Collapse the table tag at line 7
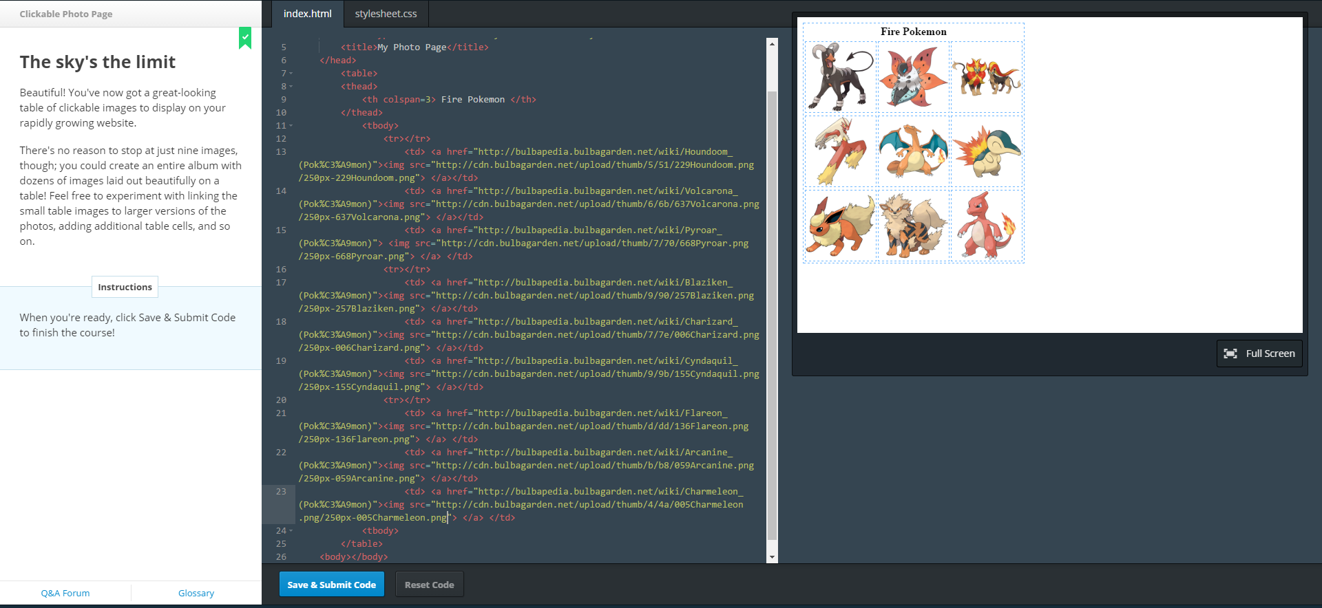Viewport: 1322px width, 608px height. 291,74
